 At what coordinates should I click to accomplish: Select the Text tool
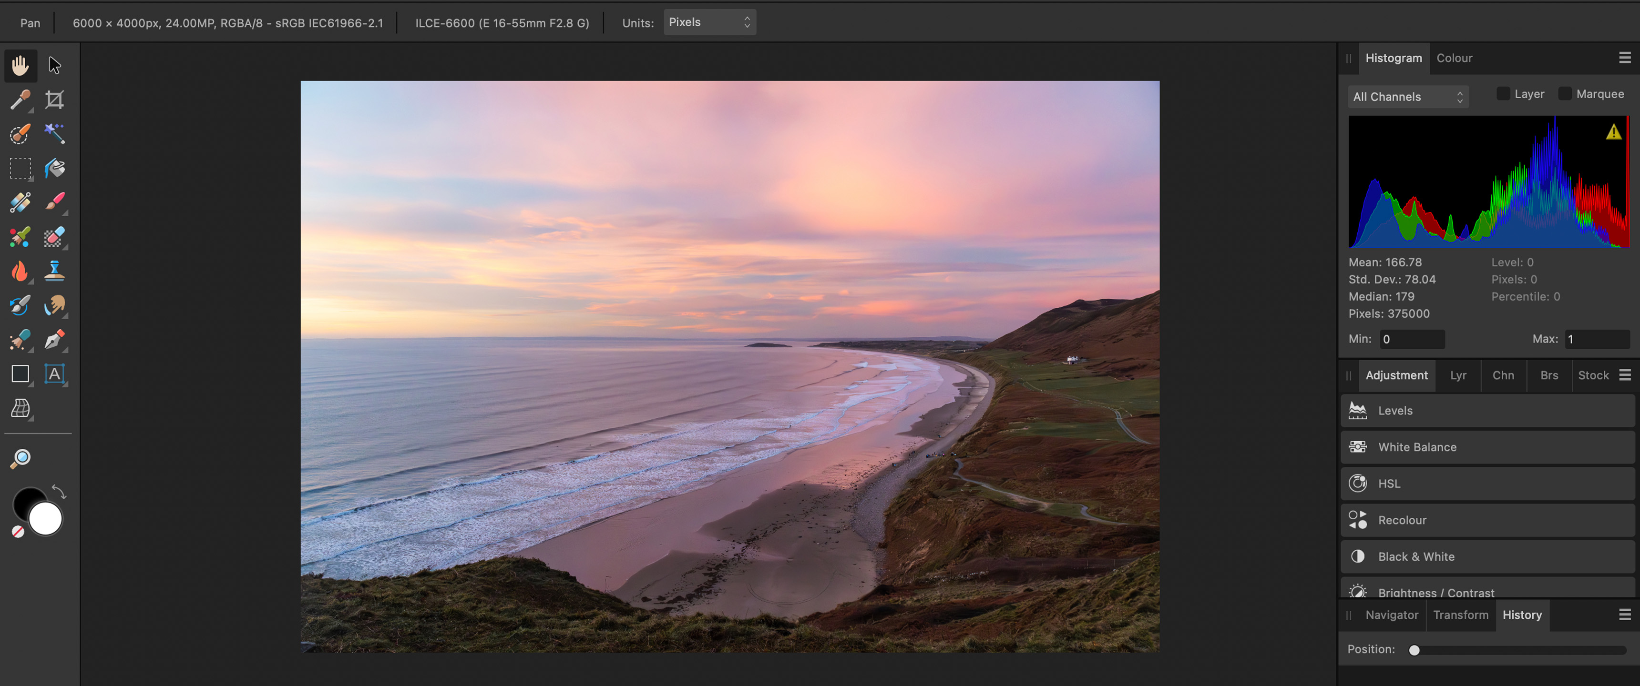click(x=53, y=373)
